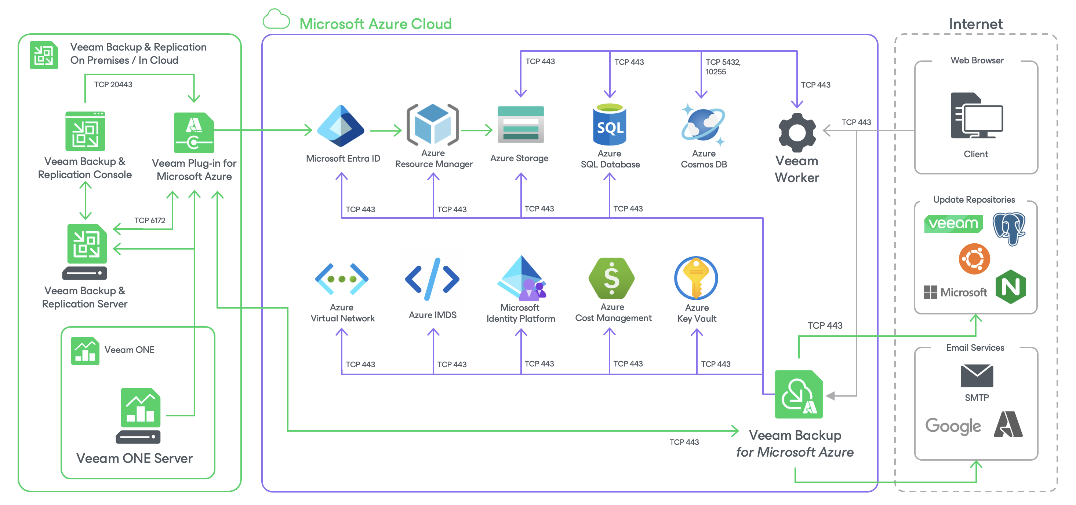This screenshot has height=505, width=1076.
Task: Click the SMTP envelope icon
Action: point(977,375)
